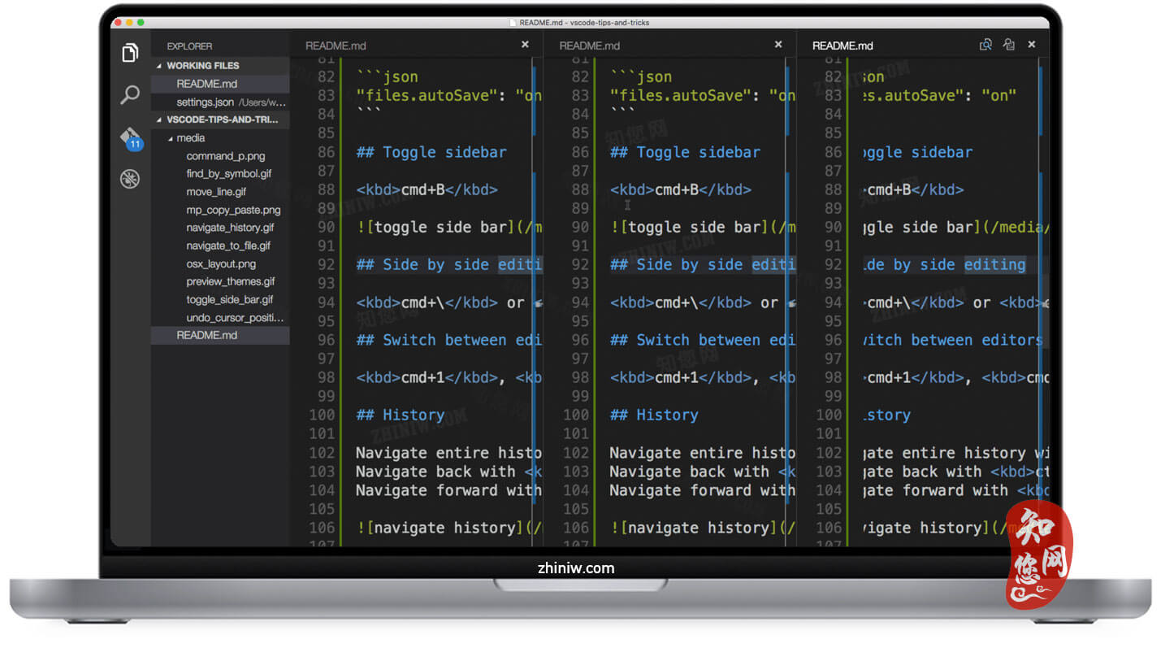Click line number 100 in third editor
This screenshot has width=1161, height=648.
pos(829,415)
